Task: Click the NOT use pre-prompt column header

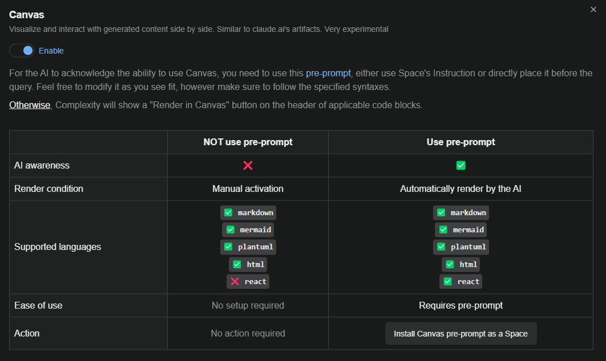Action: (248, 142)
